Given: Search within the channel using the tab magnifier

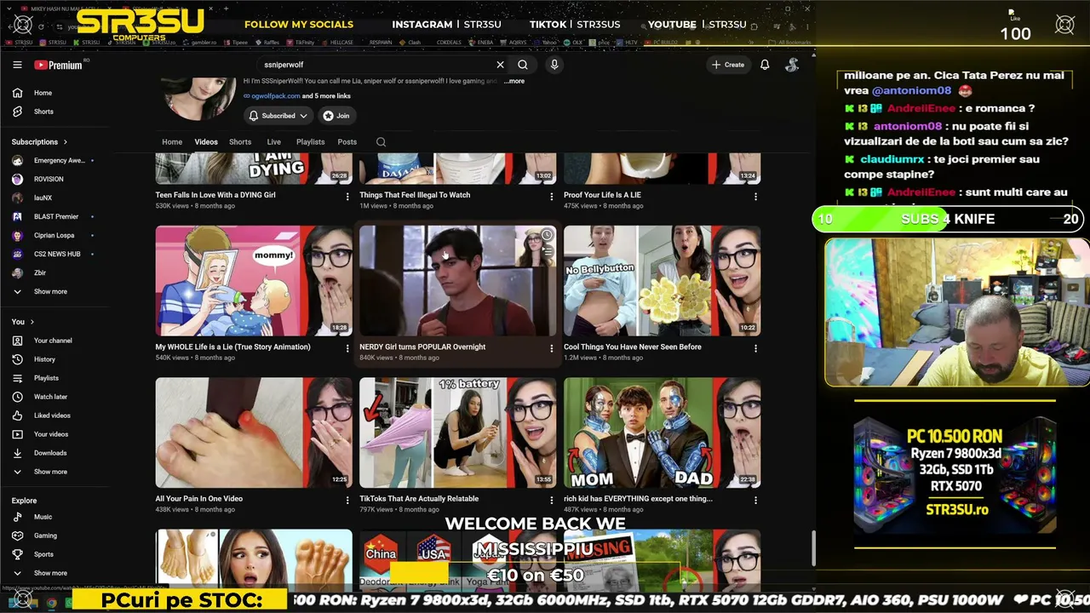Looking at the screenshot, I should coord(381,142).
